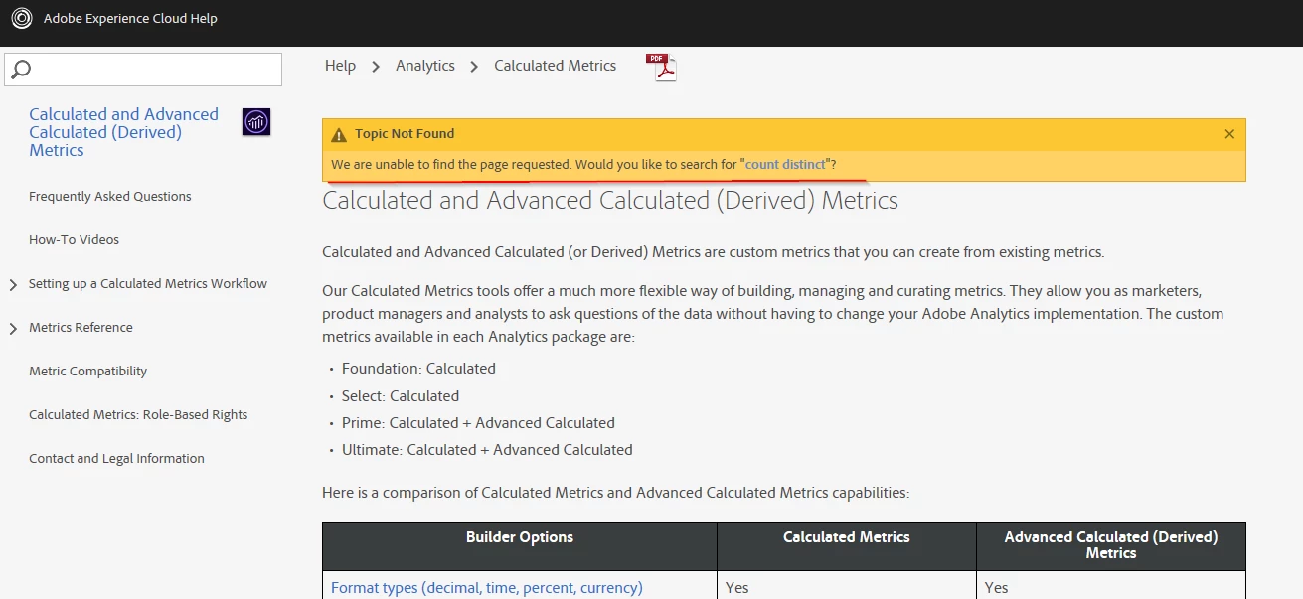Open How-To Videos topic
Image resolution: width=1303 pixels, height=599 pixels.
pyautogui.click(x=74, y=239)
